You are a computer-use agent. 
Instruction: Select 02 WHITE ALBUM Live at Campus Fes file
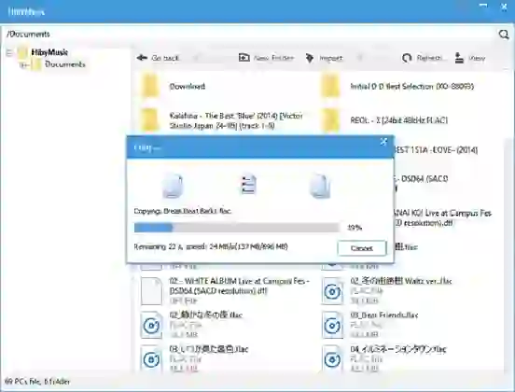pyautogui.click(x=240, y=286)
